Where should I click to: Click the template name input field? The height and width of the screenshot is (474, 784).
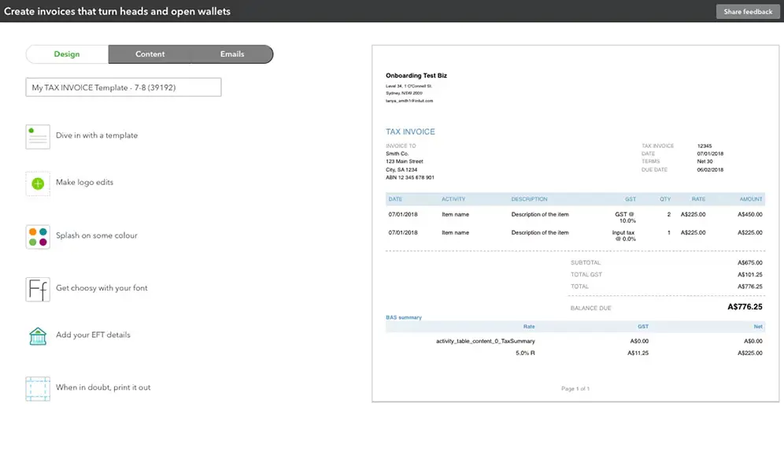(x=124, y=87)
